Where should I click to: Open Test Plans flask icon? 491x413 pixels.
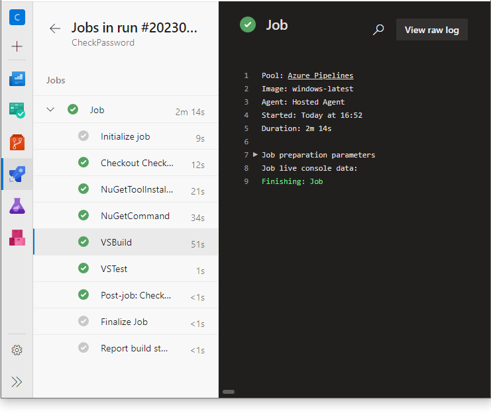click(17, 206)
